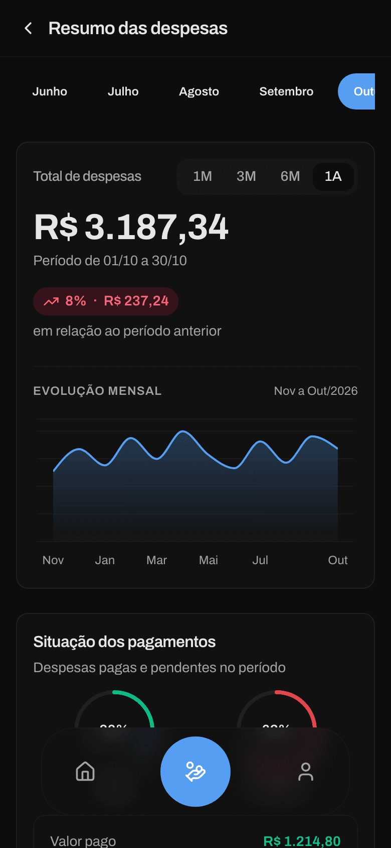The width and height of the screenshot is (391, 848).
Task: Choose the 3M period option
Action: coord(246,176)
